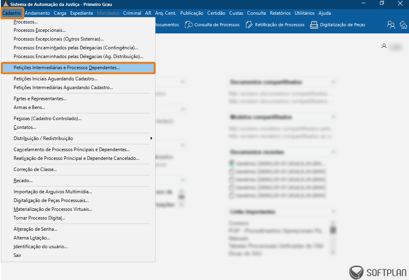
Task: Click the Consulta de Processos magnifier icon
Action: [189, 25]
